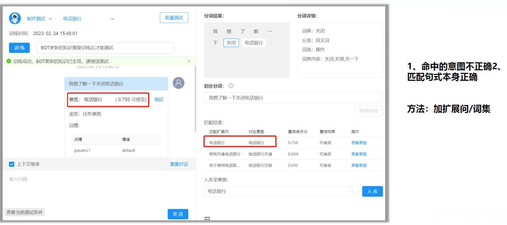Click the 训练 button
This screenshot has height=225, width=507.
(x=20, y=47)
